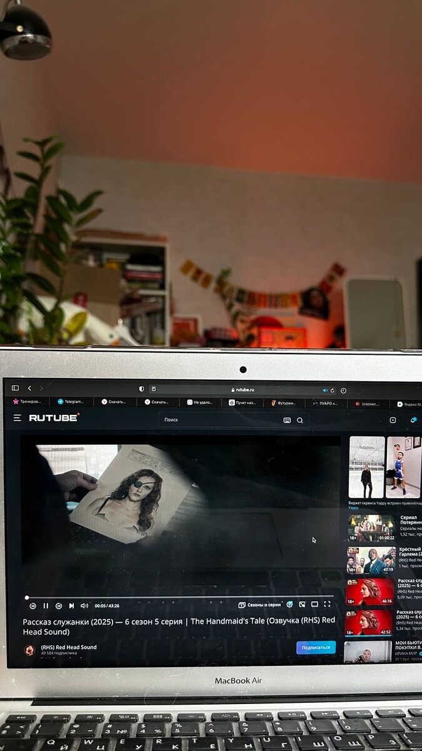The image size is (422, 751).
Task: Switch to the Тренировки tab
Action: pos(26,401)
